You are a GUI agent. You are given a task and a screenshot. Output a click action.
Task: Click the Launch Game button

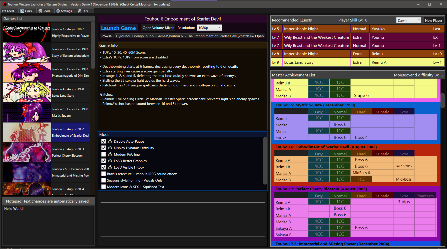coord(118,28)
